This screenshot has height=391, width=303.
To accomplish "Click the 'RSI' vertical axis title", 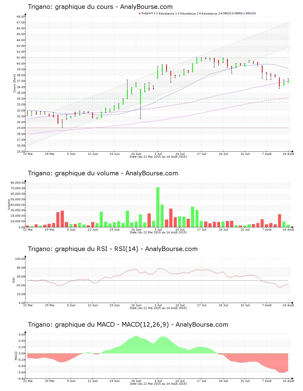I will pos(14,280).
